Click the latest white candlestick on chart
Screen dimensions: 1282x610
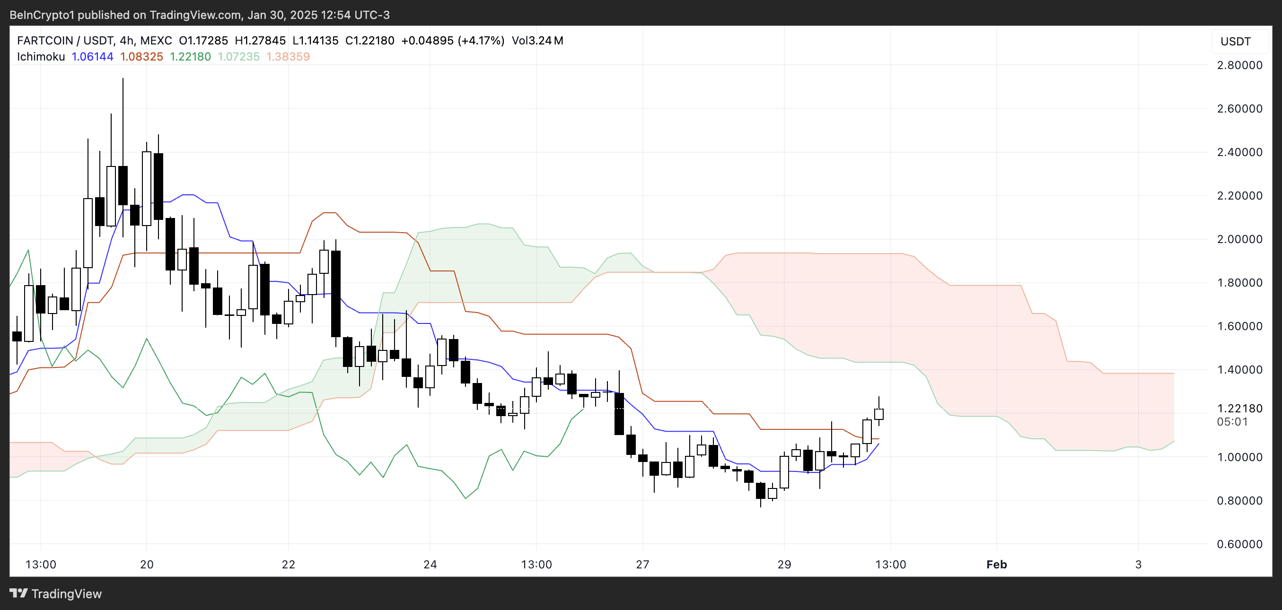(x=879, y=414)
